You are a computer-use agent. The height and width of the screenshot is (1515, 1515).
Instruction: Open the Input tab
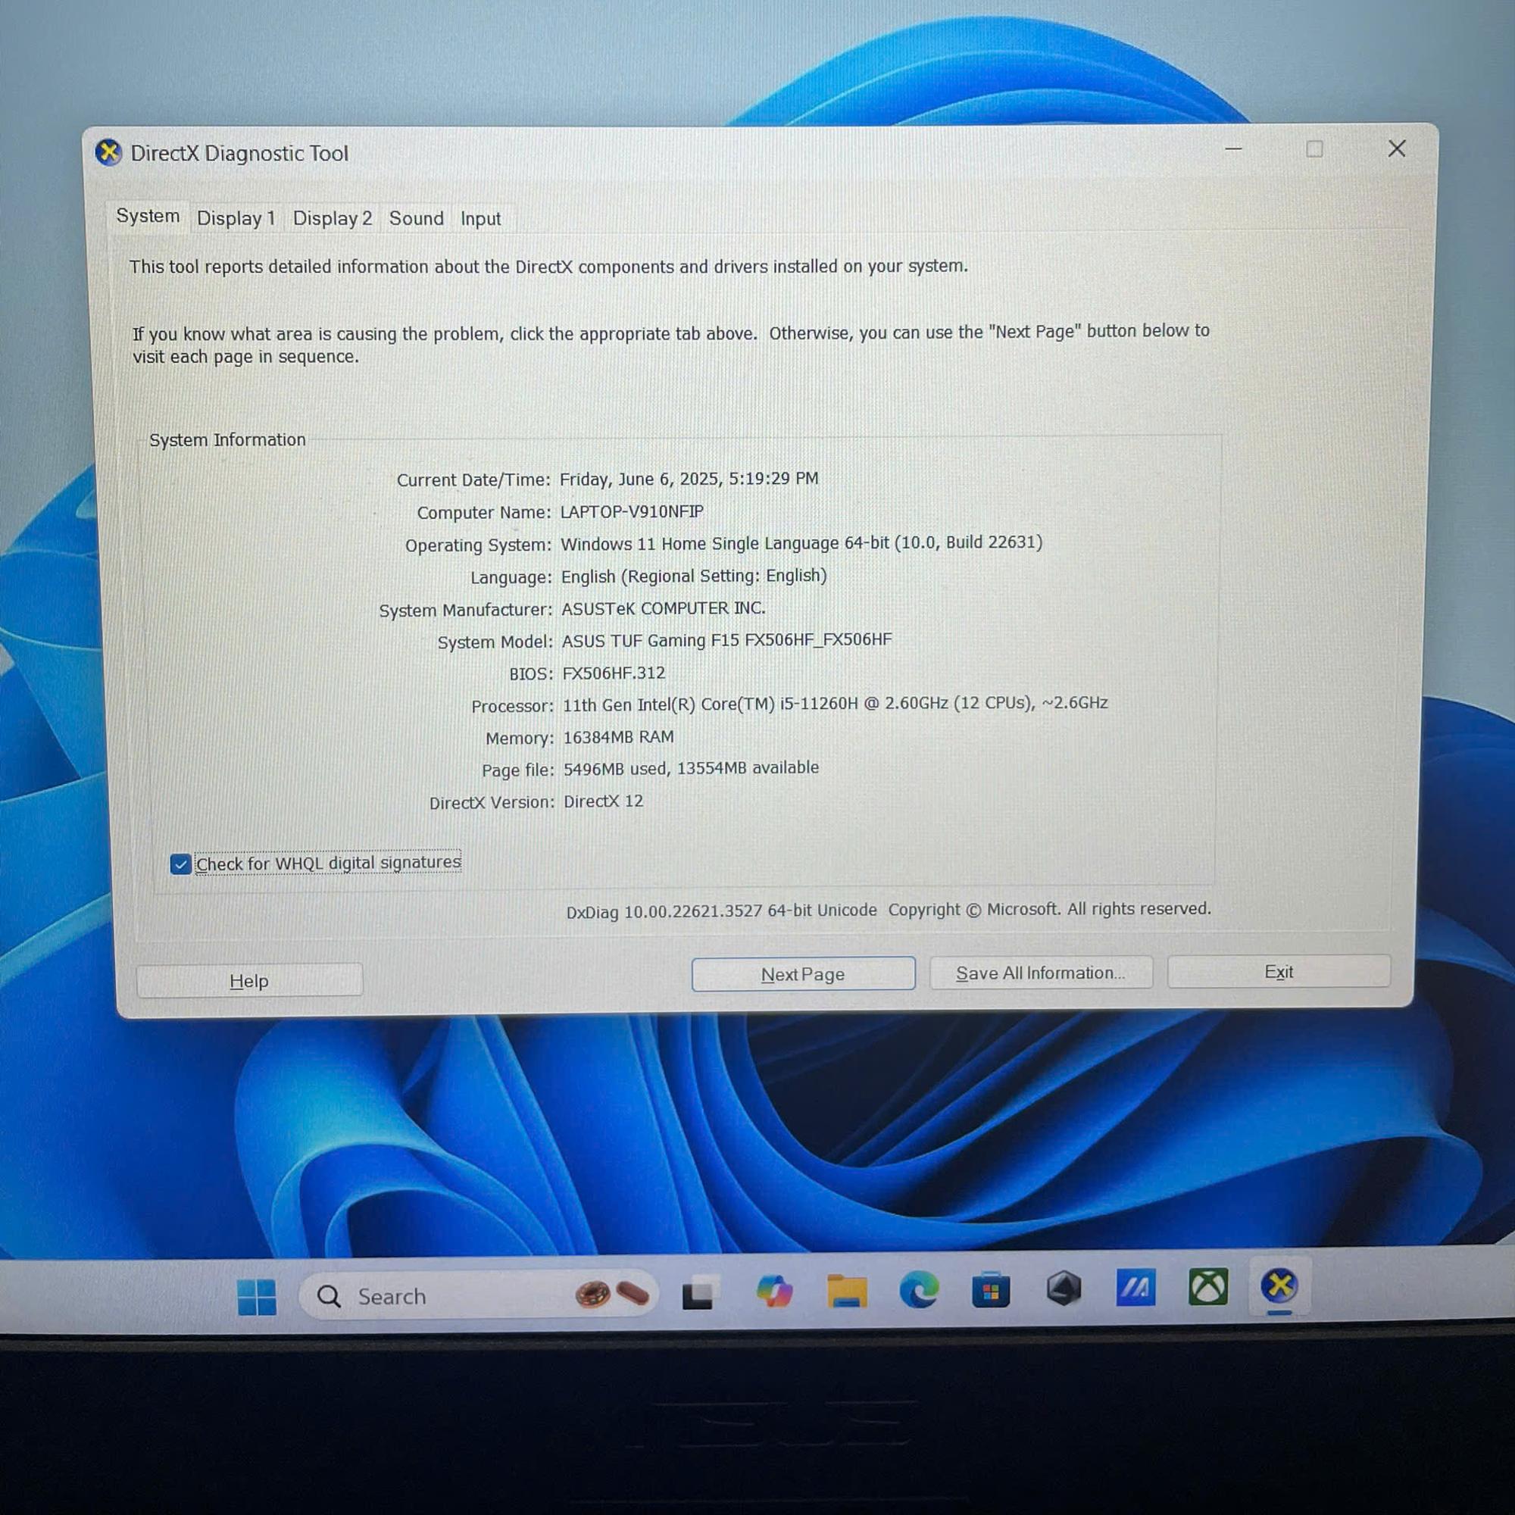[x=481, y=219]
